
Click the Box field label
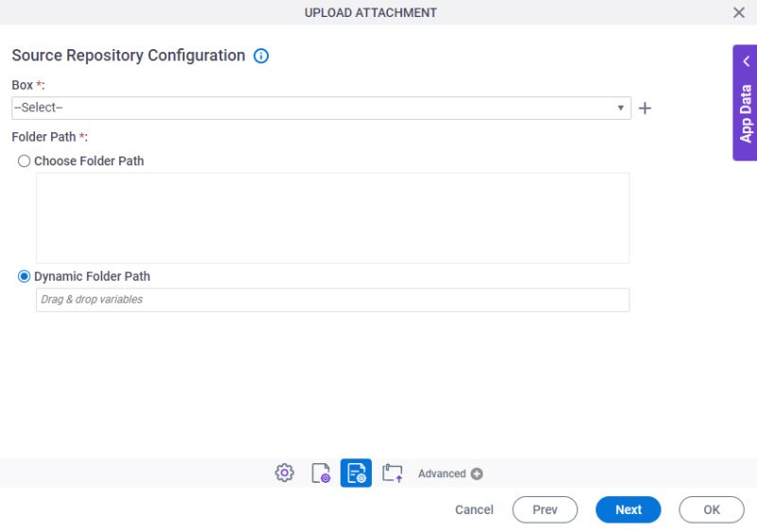[x=28, y=85]
